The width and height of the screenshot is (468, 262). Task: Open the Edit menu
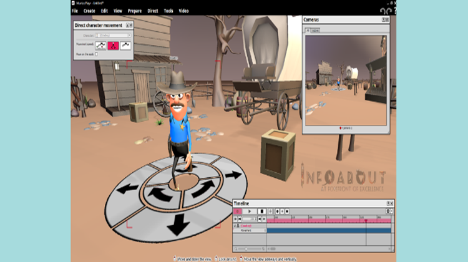(x=104, y=11)
